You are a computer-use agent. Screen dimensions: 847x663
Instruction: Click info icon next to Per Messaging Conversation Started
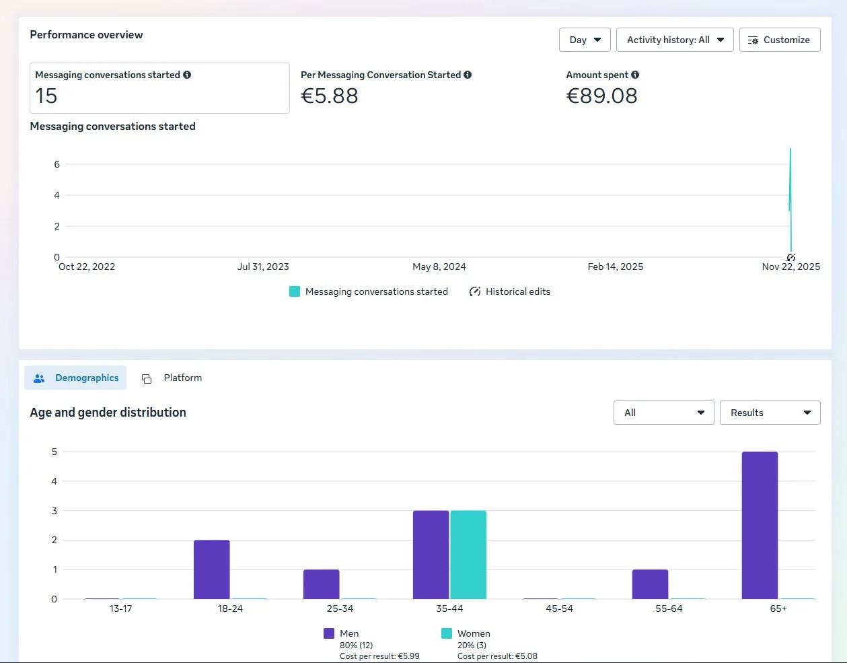point(468,75)
